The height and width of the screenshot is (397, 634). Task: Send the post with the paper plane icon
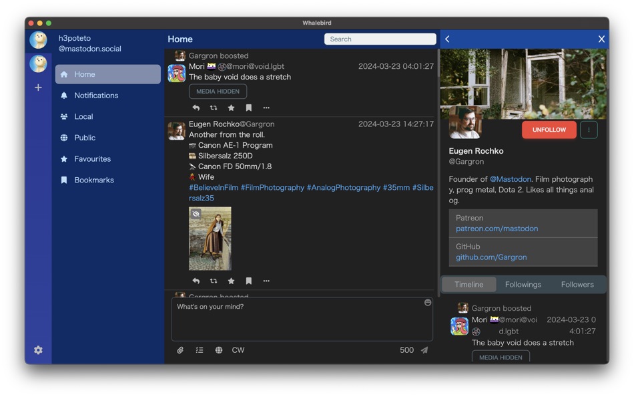pyautogui.click(x=424, y=350)
